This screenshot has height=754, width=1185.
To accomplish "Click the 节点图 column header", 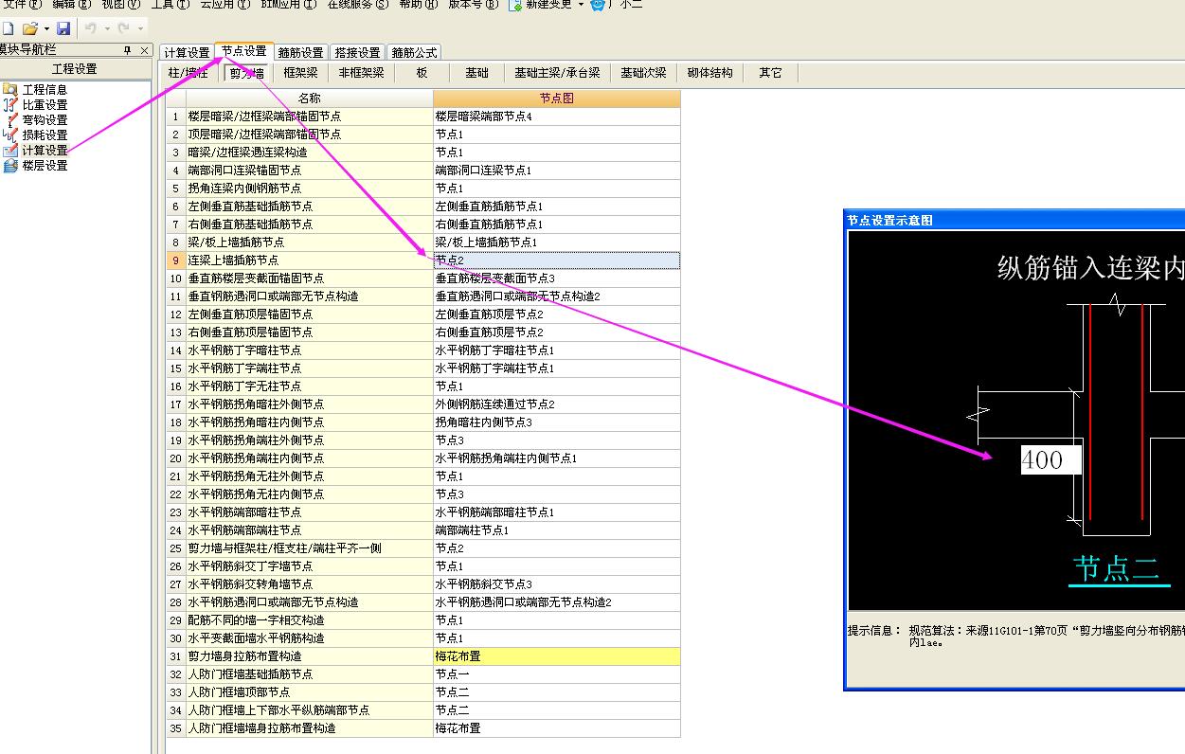I will coord(557,99).
